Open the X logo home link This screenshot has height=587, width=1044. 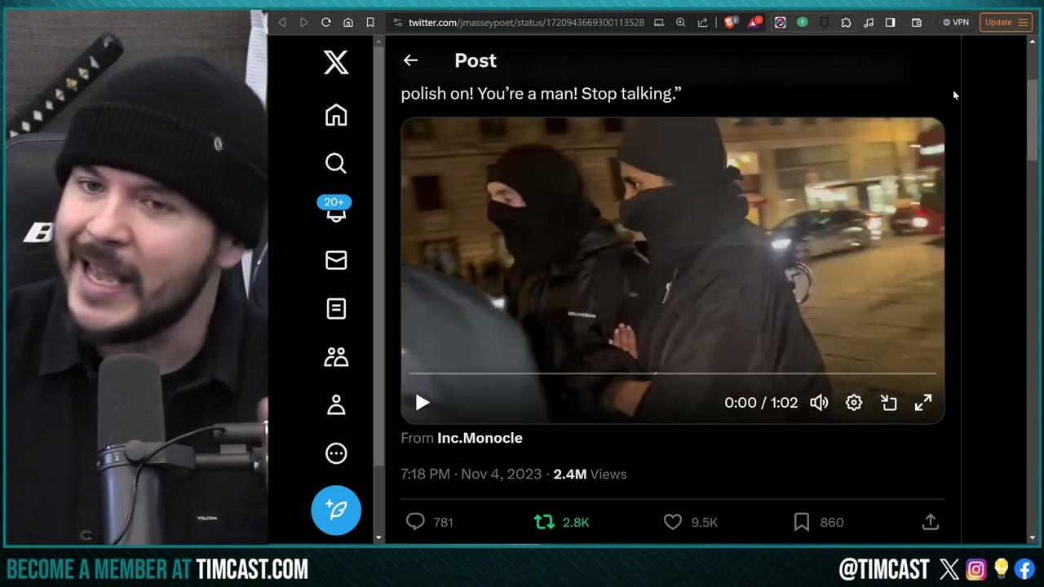pyautogui.click(x=336, y=63)
